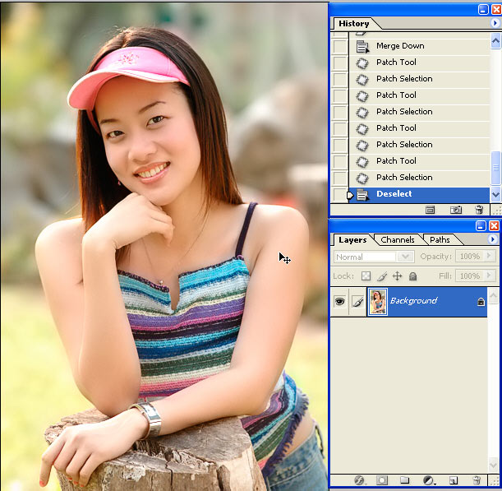Viewport: 502px width, 491px height.
Task: Set history brush source to Merge Down
Action: 340,47
